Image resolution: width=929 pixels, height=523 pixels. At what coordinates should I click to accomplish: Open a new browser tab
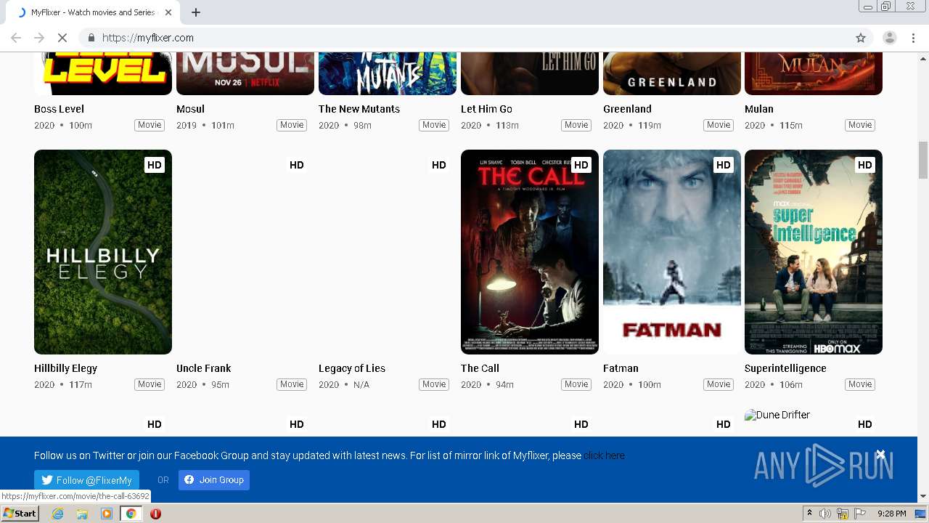tap(196, 12)
